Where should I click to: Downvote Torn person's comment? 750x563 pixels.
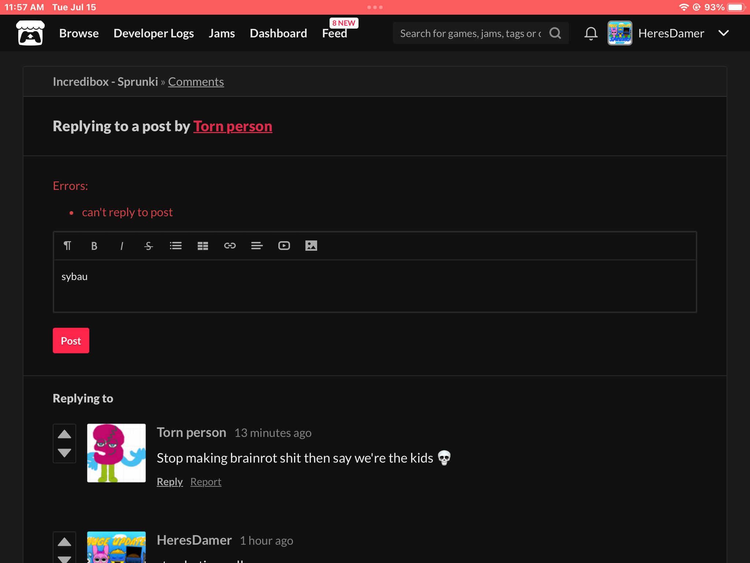pos(64,453)
